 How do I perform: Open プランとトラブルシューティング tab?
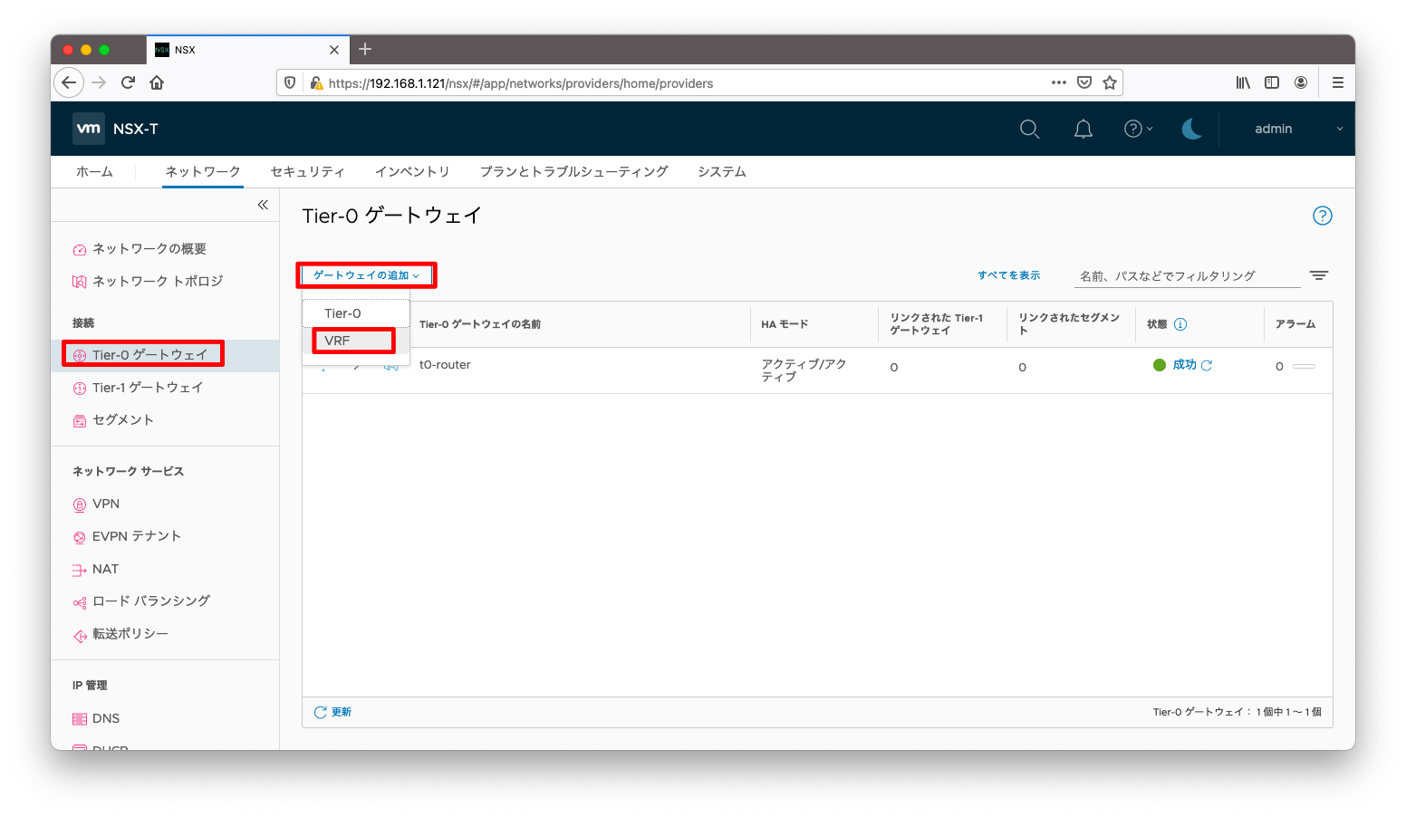coord(574,172)
